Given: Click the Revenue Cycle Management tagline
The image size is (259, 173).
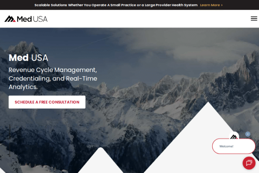Looking at the screenshot, I should click(x=53, y=78).
